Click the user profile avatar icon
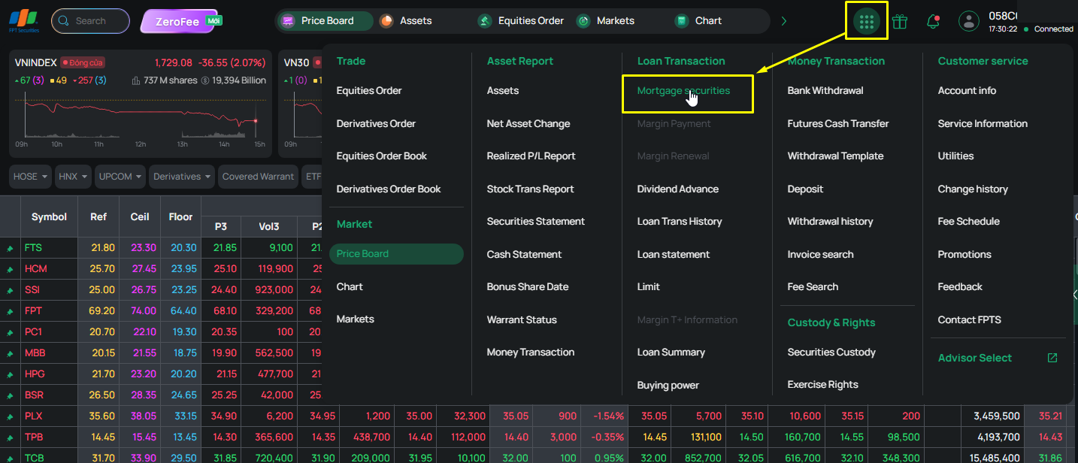This screenshot has height=463, width=1078. (969, 21)
